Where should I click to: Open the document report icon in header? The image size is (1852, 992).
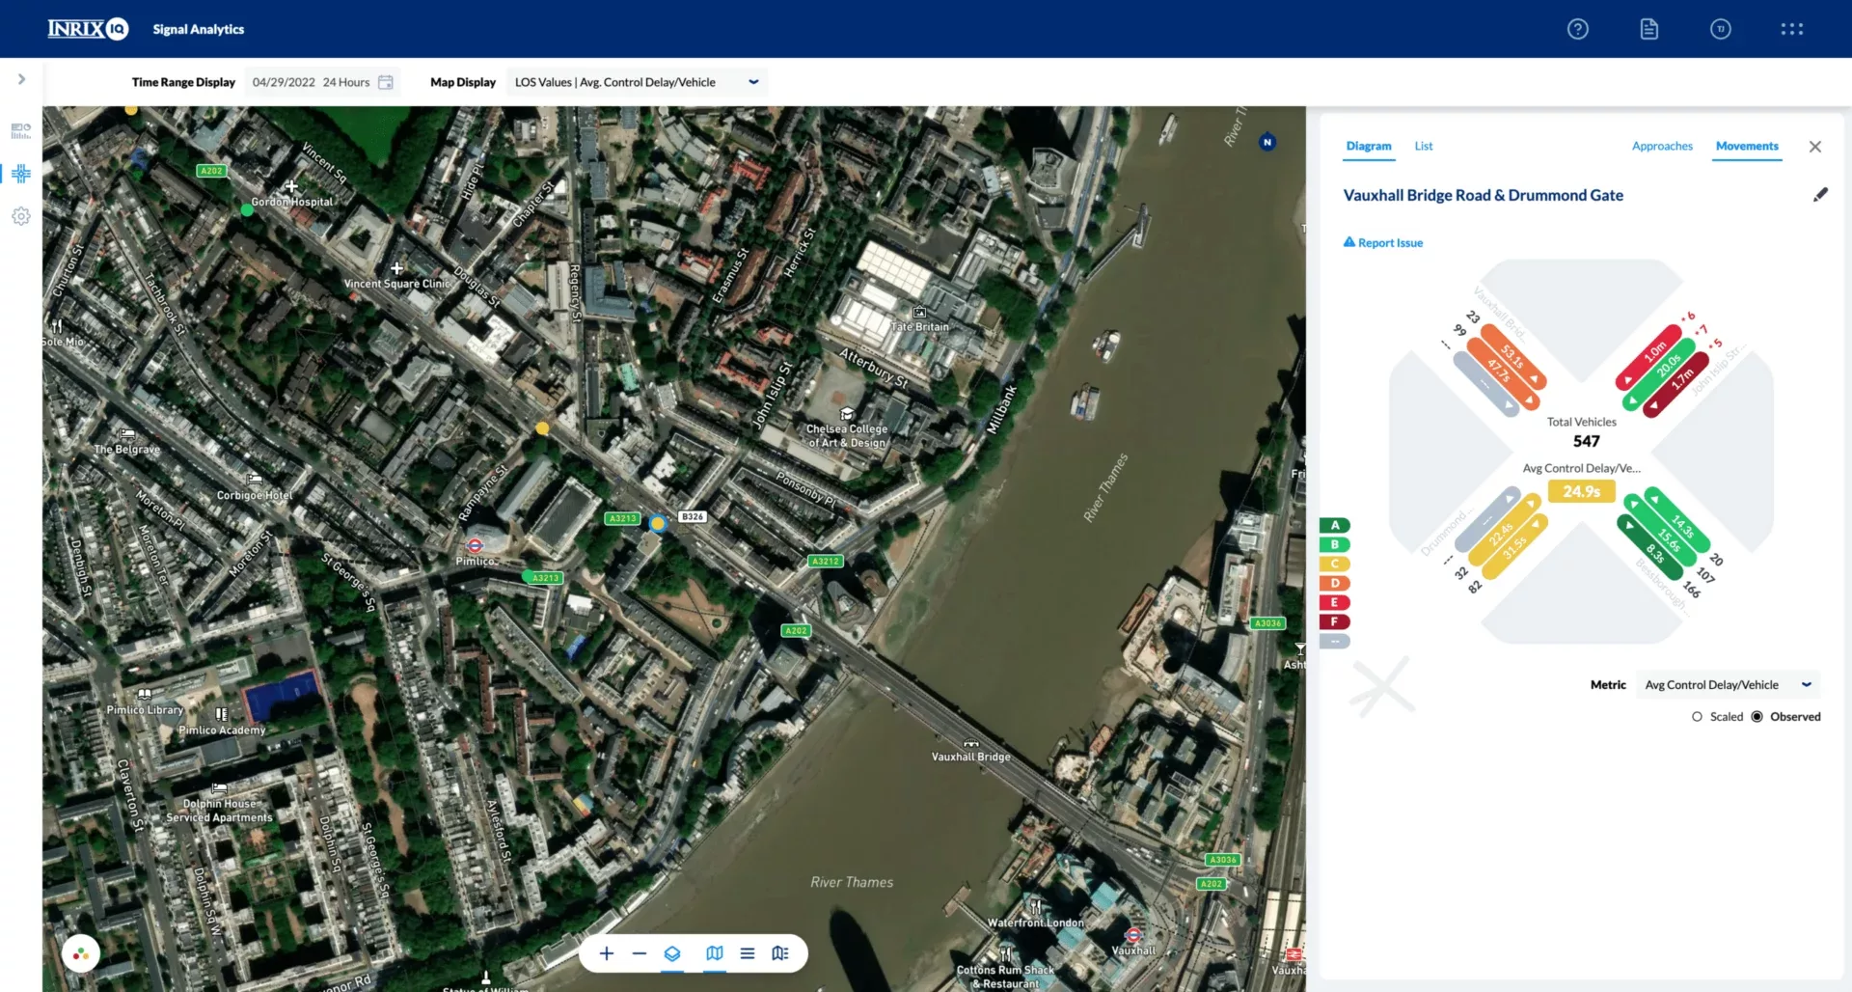point(1648,29)
